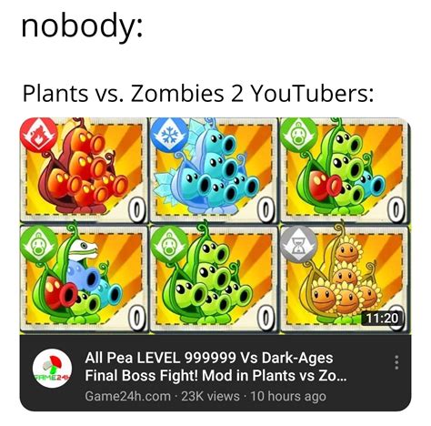Image resolution: width=431 pixels, height=426 pixels.
Task: Open the Game24h.com channel name link
Action: [127, 396]
